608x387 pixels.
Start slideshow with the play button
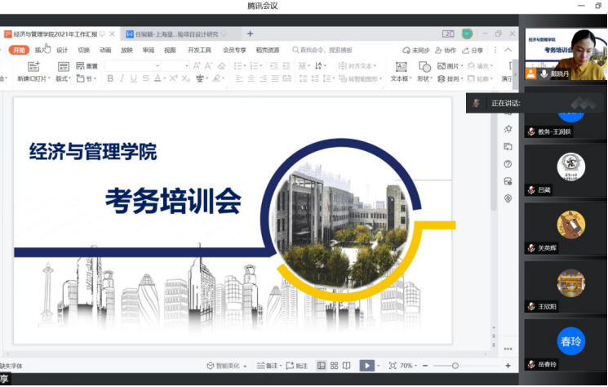366,366
